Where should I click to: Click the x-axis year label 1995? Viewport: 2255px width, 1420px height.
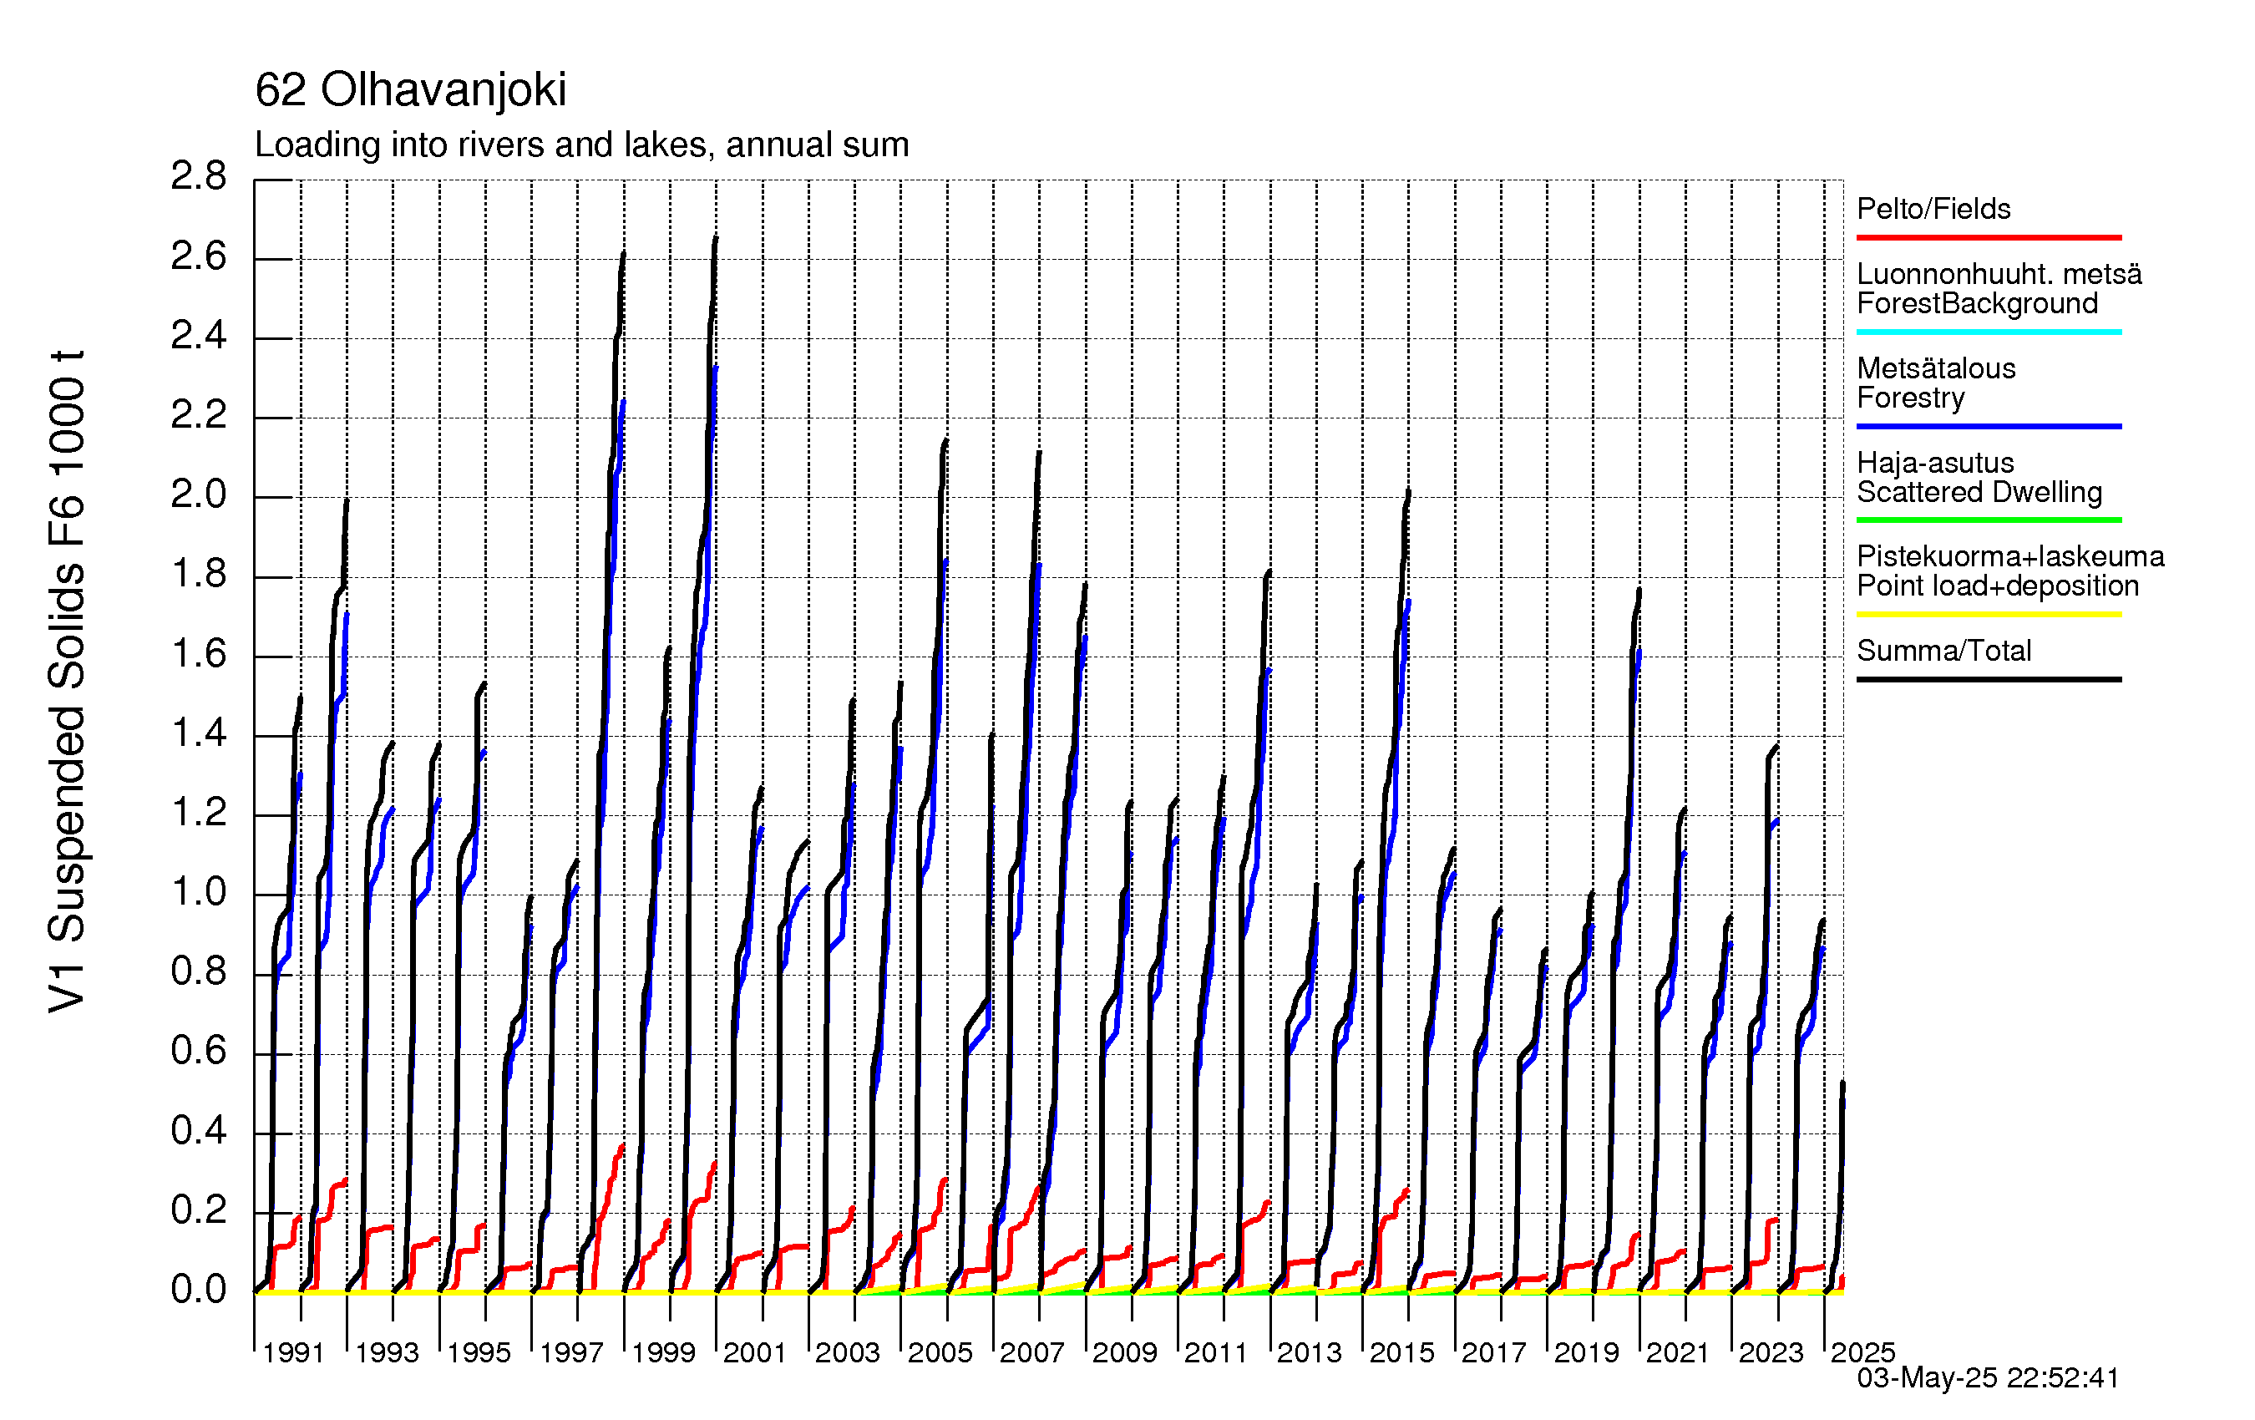coord(479,1352)
